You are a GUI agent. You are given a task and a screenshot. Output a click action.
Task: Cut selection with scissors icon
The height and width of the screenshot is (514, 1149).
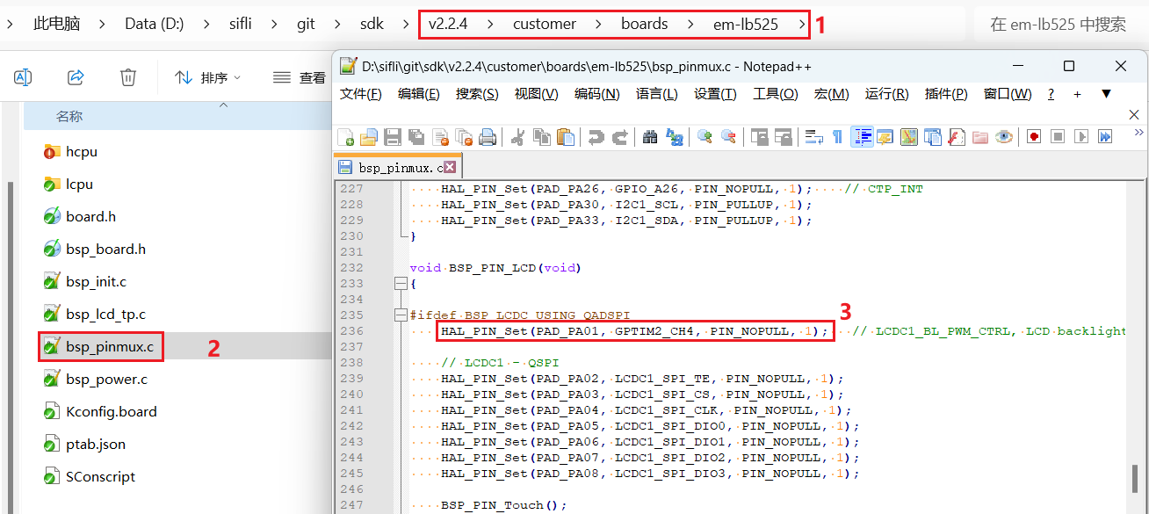(518, 137)
